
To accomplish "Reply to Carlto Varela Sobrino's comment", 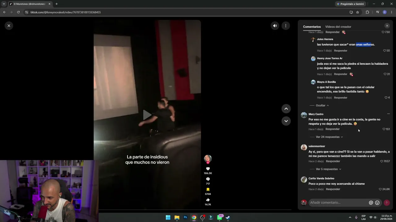I will click(333, 189).
